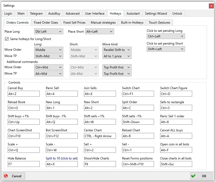Image resolution: width=216 pixels, height=182 pixels.
Task: Open the Touch Gestures tab
Action: tap(159, 22)
